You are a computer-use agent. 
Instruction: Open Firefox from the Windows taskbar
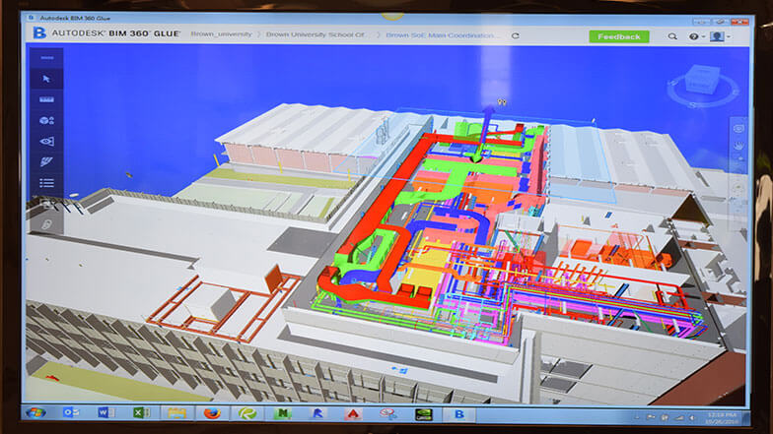207,413
